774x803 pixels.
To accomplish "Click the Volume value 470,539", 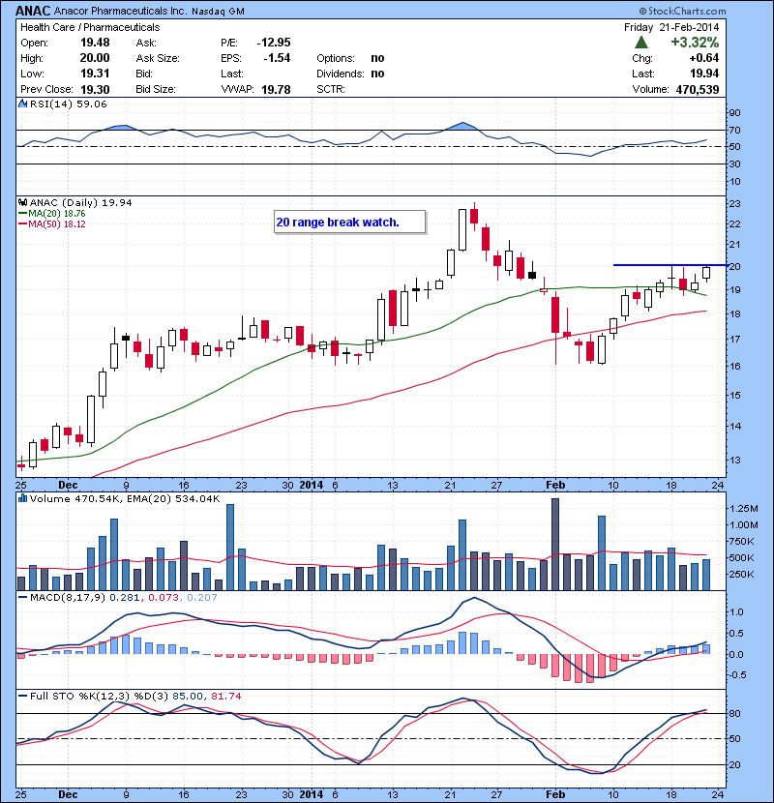I will tap(698, 90).
